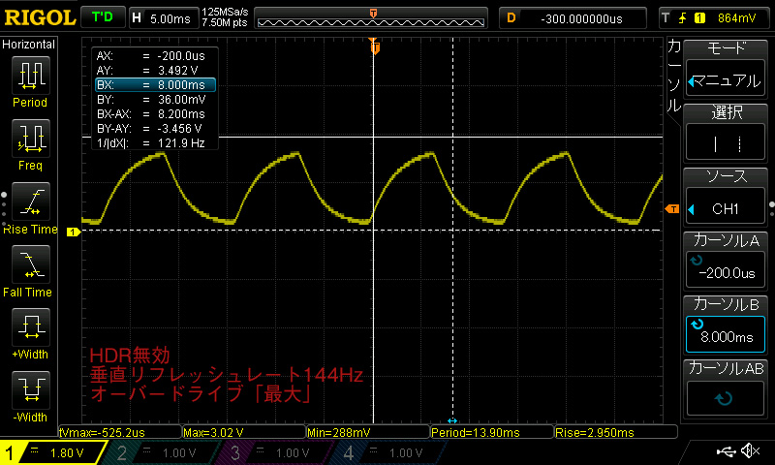775x465 pixels.
Task: Select the Freq measurement icon
Action: [31, 138]
